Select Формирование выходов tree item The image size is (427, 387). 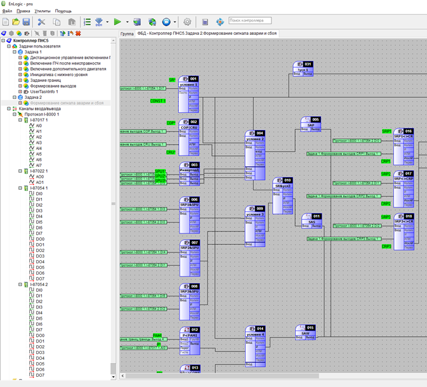53,86
